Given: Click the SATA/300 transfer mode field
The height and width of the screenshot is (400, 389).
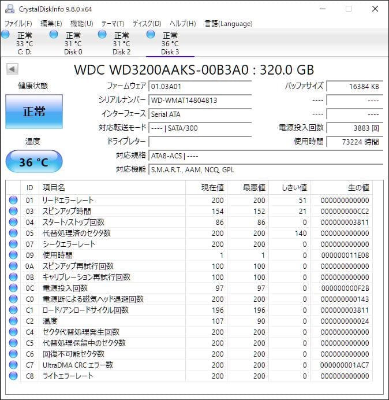Looking at the screenshot, I should point(200,128).
